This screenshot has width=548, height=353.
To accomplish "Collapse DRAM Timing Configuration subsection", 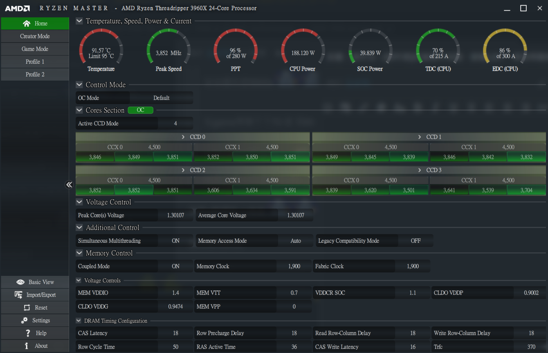I will click(79, 321).
